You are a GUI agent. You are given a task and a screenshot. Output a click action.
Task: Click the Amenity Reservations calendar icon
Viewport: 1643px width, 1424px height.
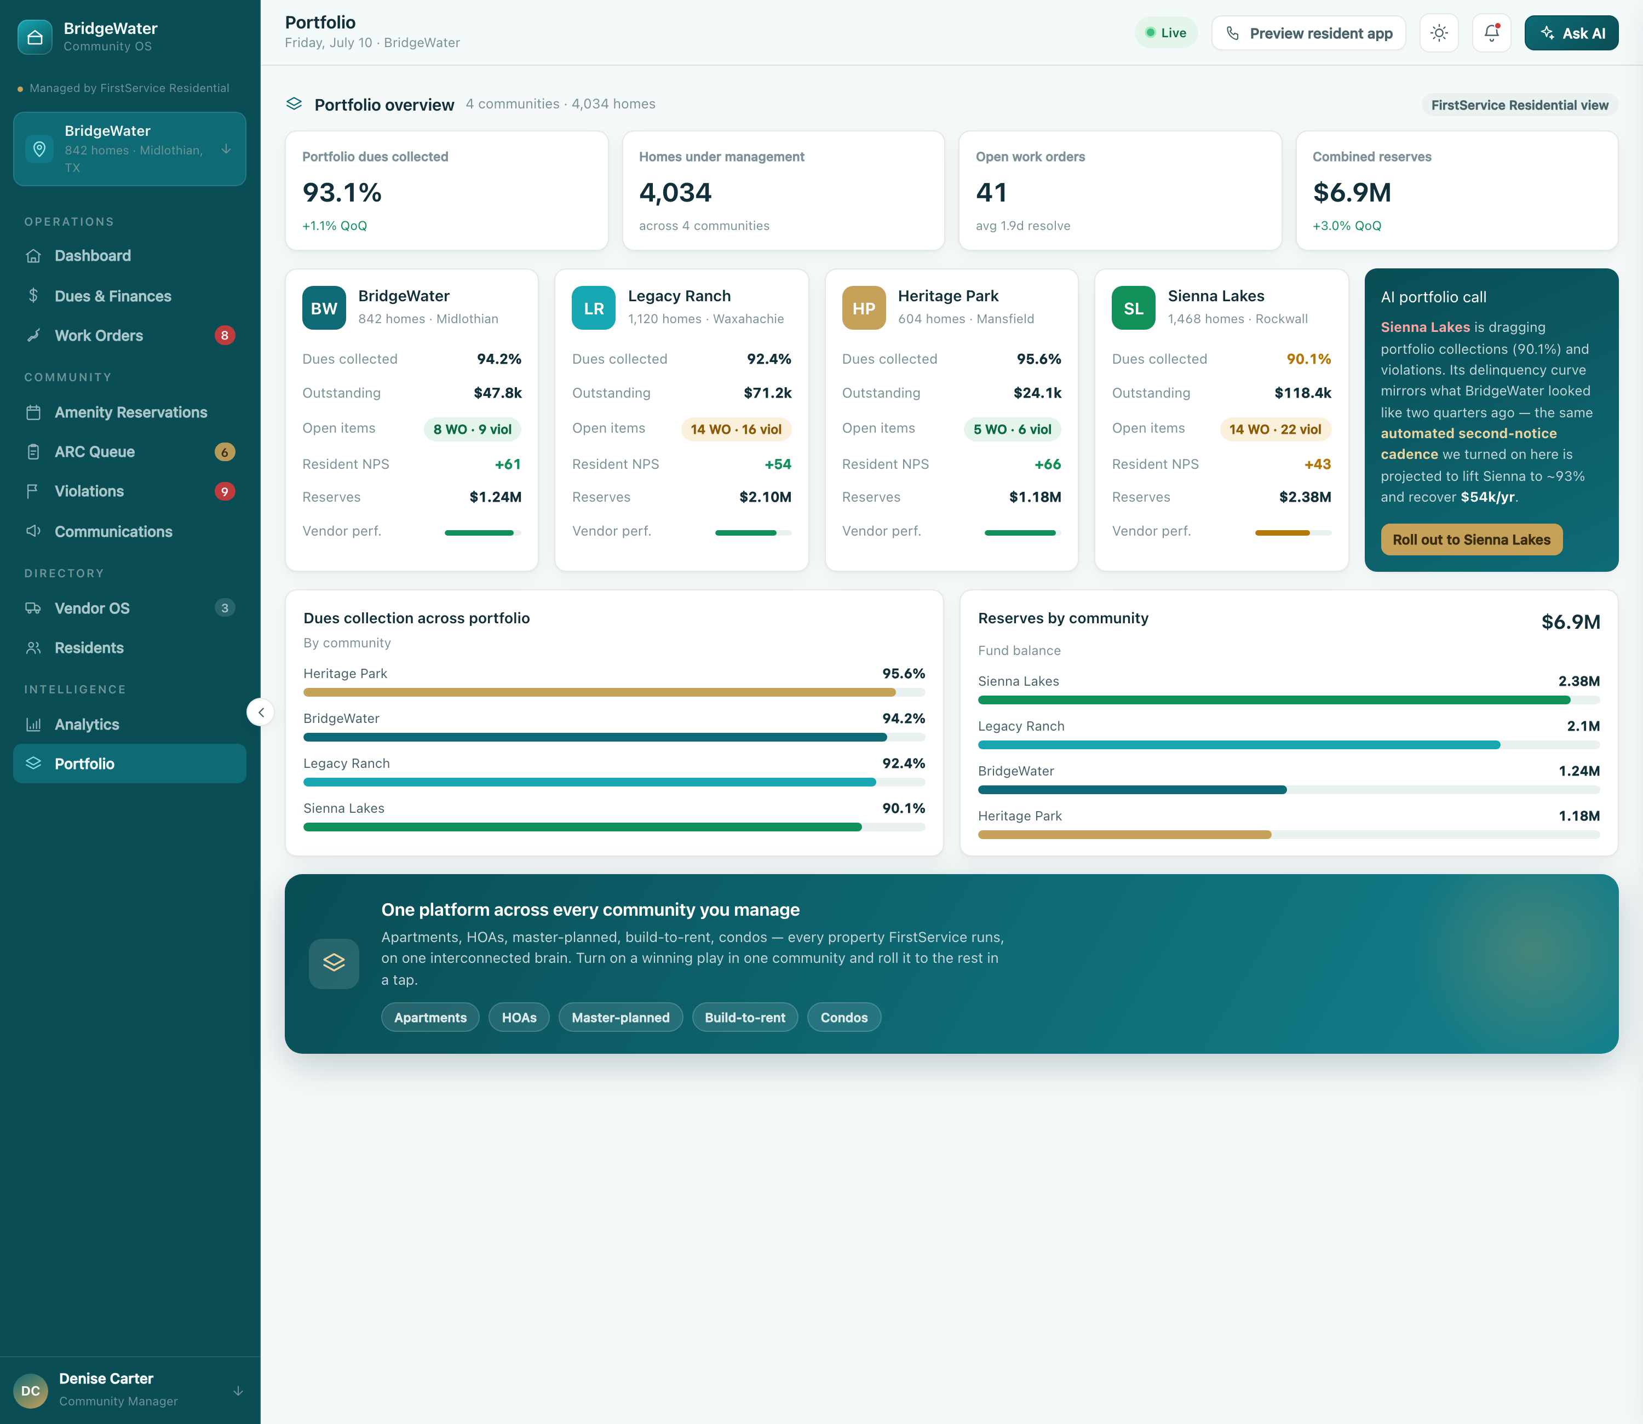(x=33, y=412)
